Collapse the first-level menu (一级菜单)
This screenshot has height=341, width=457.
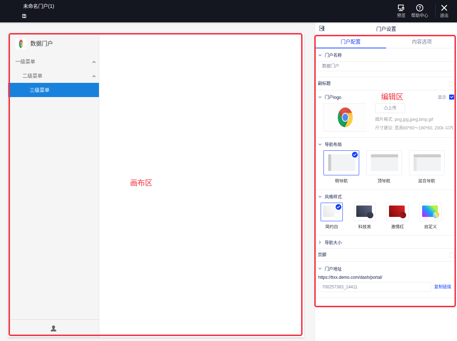click(x=94, y=62)
